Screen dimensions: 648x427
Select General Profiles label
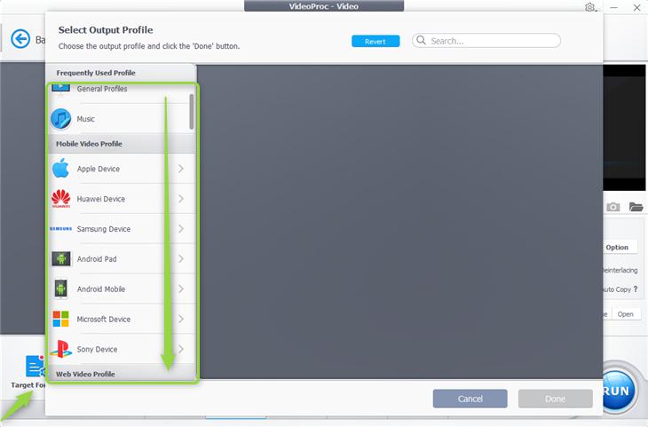[102, 89]
